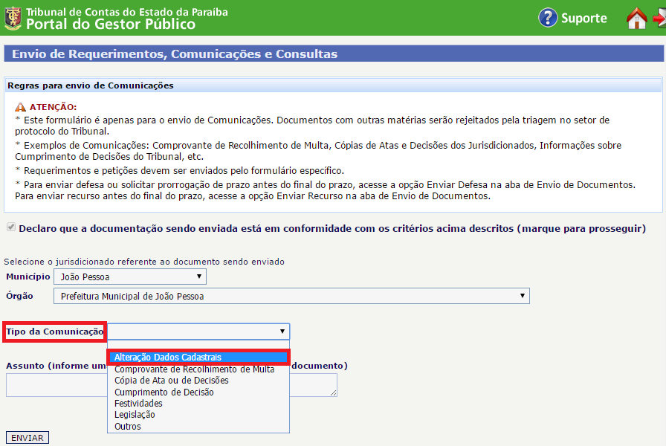Choose Comprovante de Recolhimento de Multa
666x446 pixels.
[194, 369]
